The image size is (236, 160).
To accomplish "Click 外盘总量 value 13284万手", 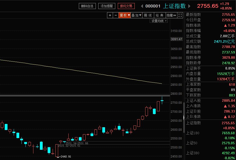I will tap(226, 79).
